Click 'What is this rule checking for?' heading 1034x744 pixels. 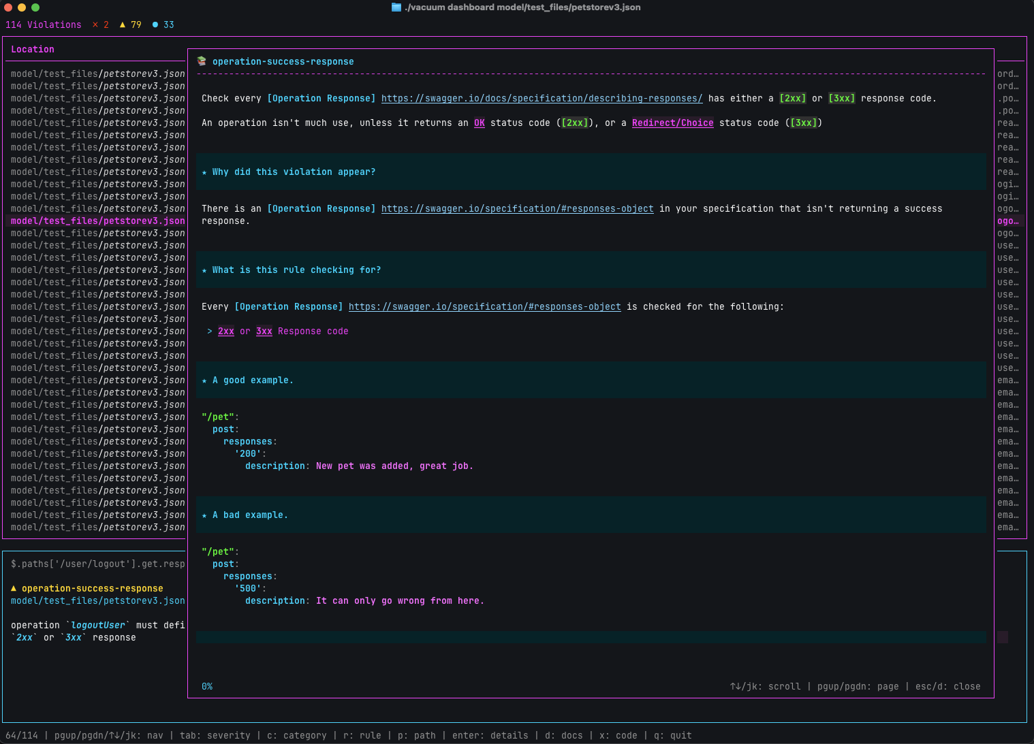(297, 270)
